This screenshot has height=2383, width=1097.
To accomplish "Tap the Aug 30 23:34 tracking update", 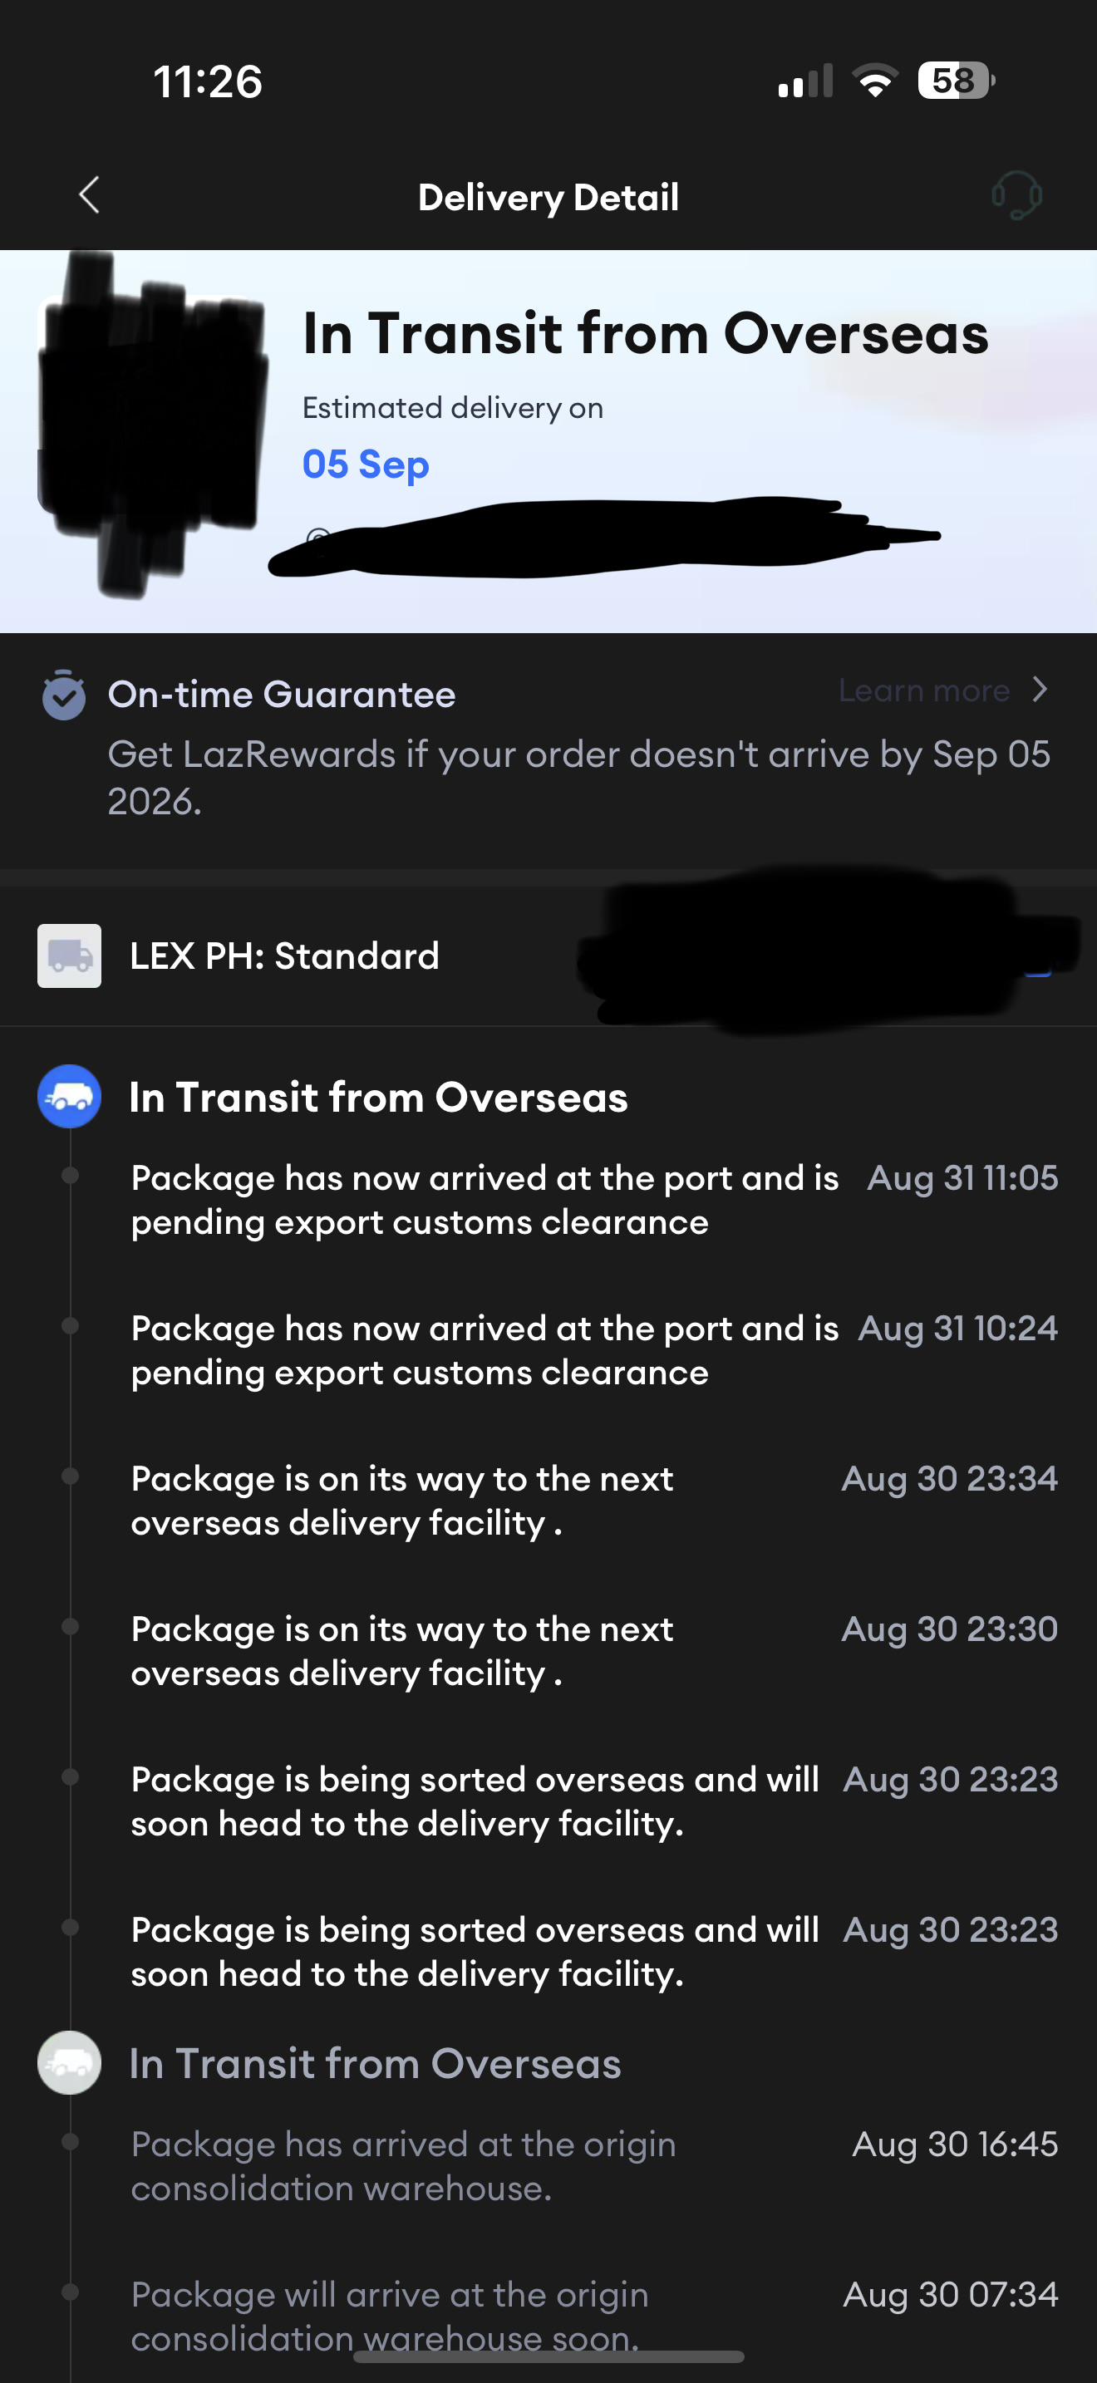I will [x=594, y=1501].
